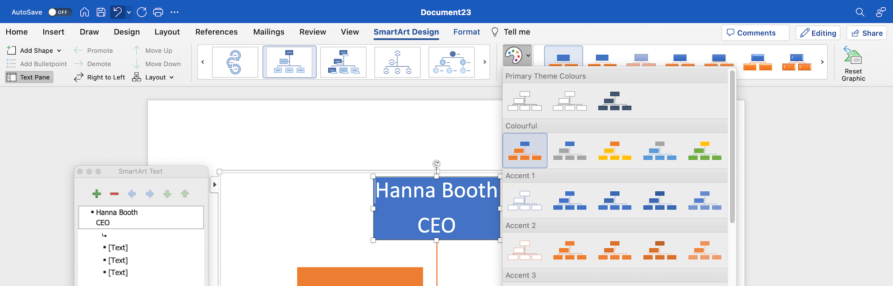Screen dimensions: 893x286
Task: Select the Colourful blue and orange swatch
Action: tap(525, 150)
